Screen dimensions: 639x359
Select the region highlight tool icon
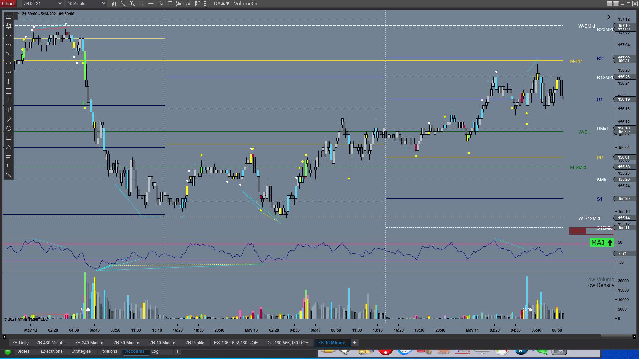click(9, 166)
